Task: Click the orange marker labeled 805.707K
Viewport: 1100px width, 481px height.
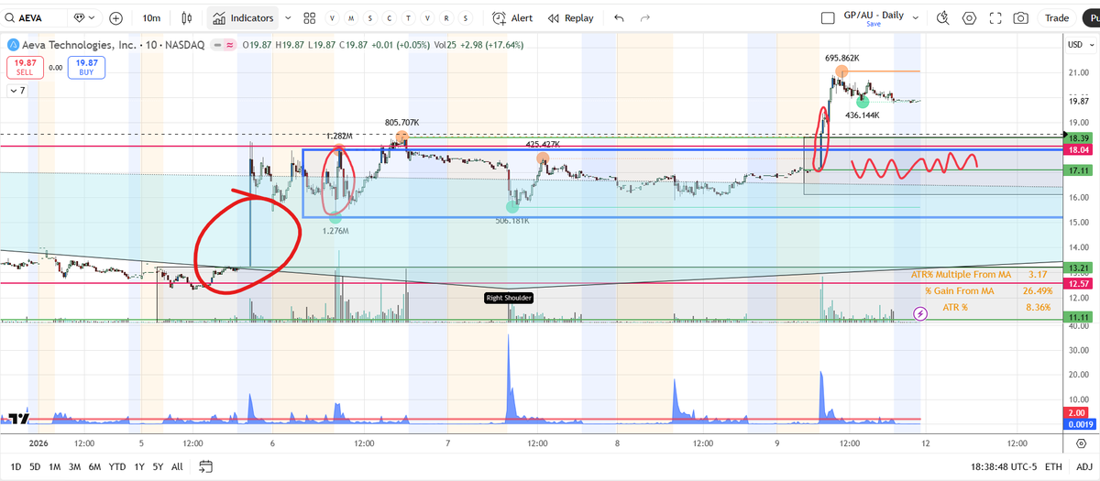Action: point(401,137)
